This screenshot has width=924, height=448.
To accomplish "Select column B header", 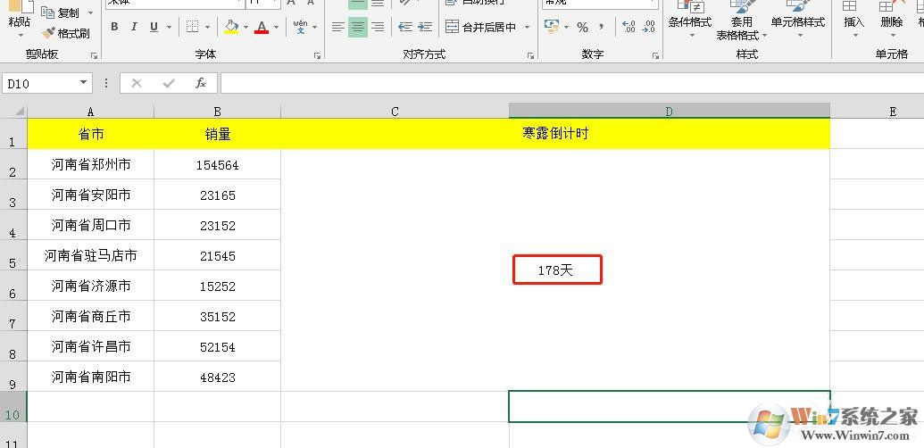I will pyautogui.click(x=218, y=112).
